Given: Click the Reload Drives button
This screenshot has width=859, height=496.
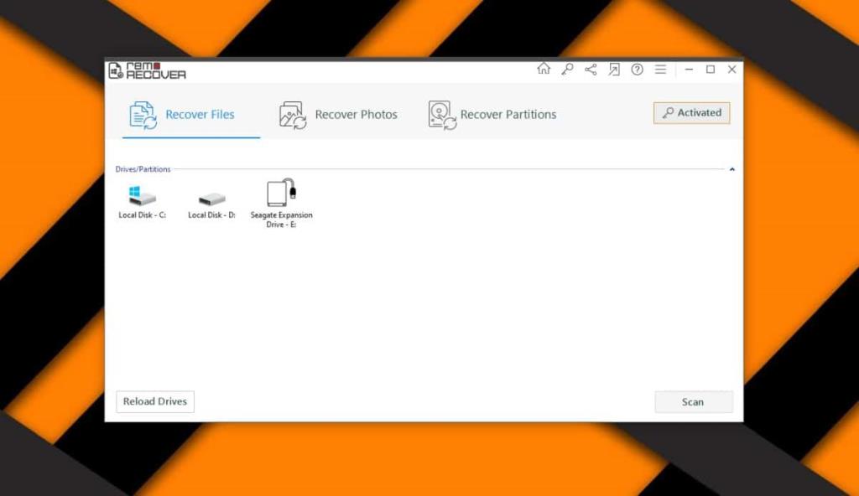Looking at the screenshot, I should [x=154, y=401].
